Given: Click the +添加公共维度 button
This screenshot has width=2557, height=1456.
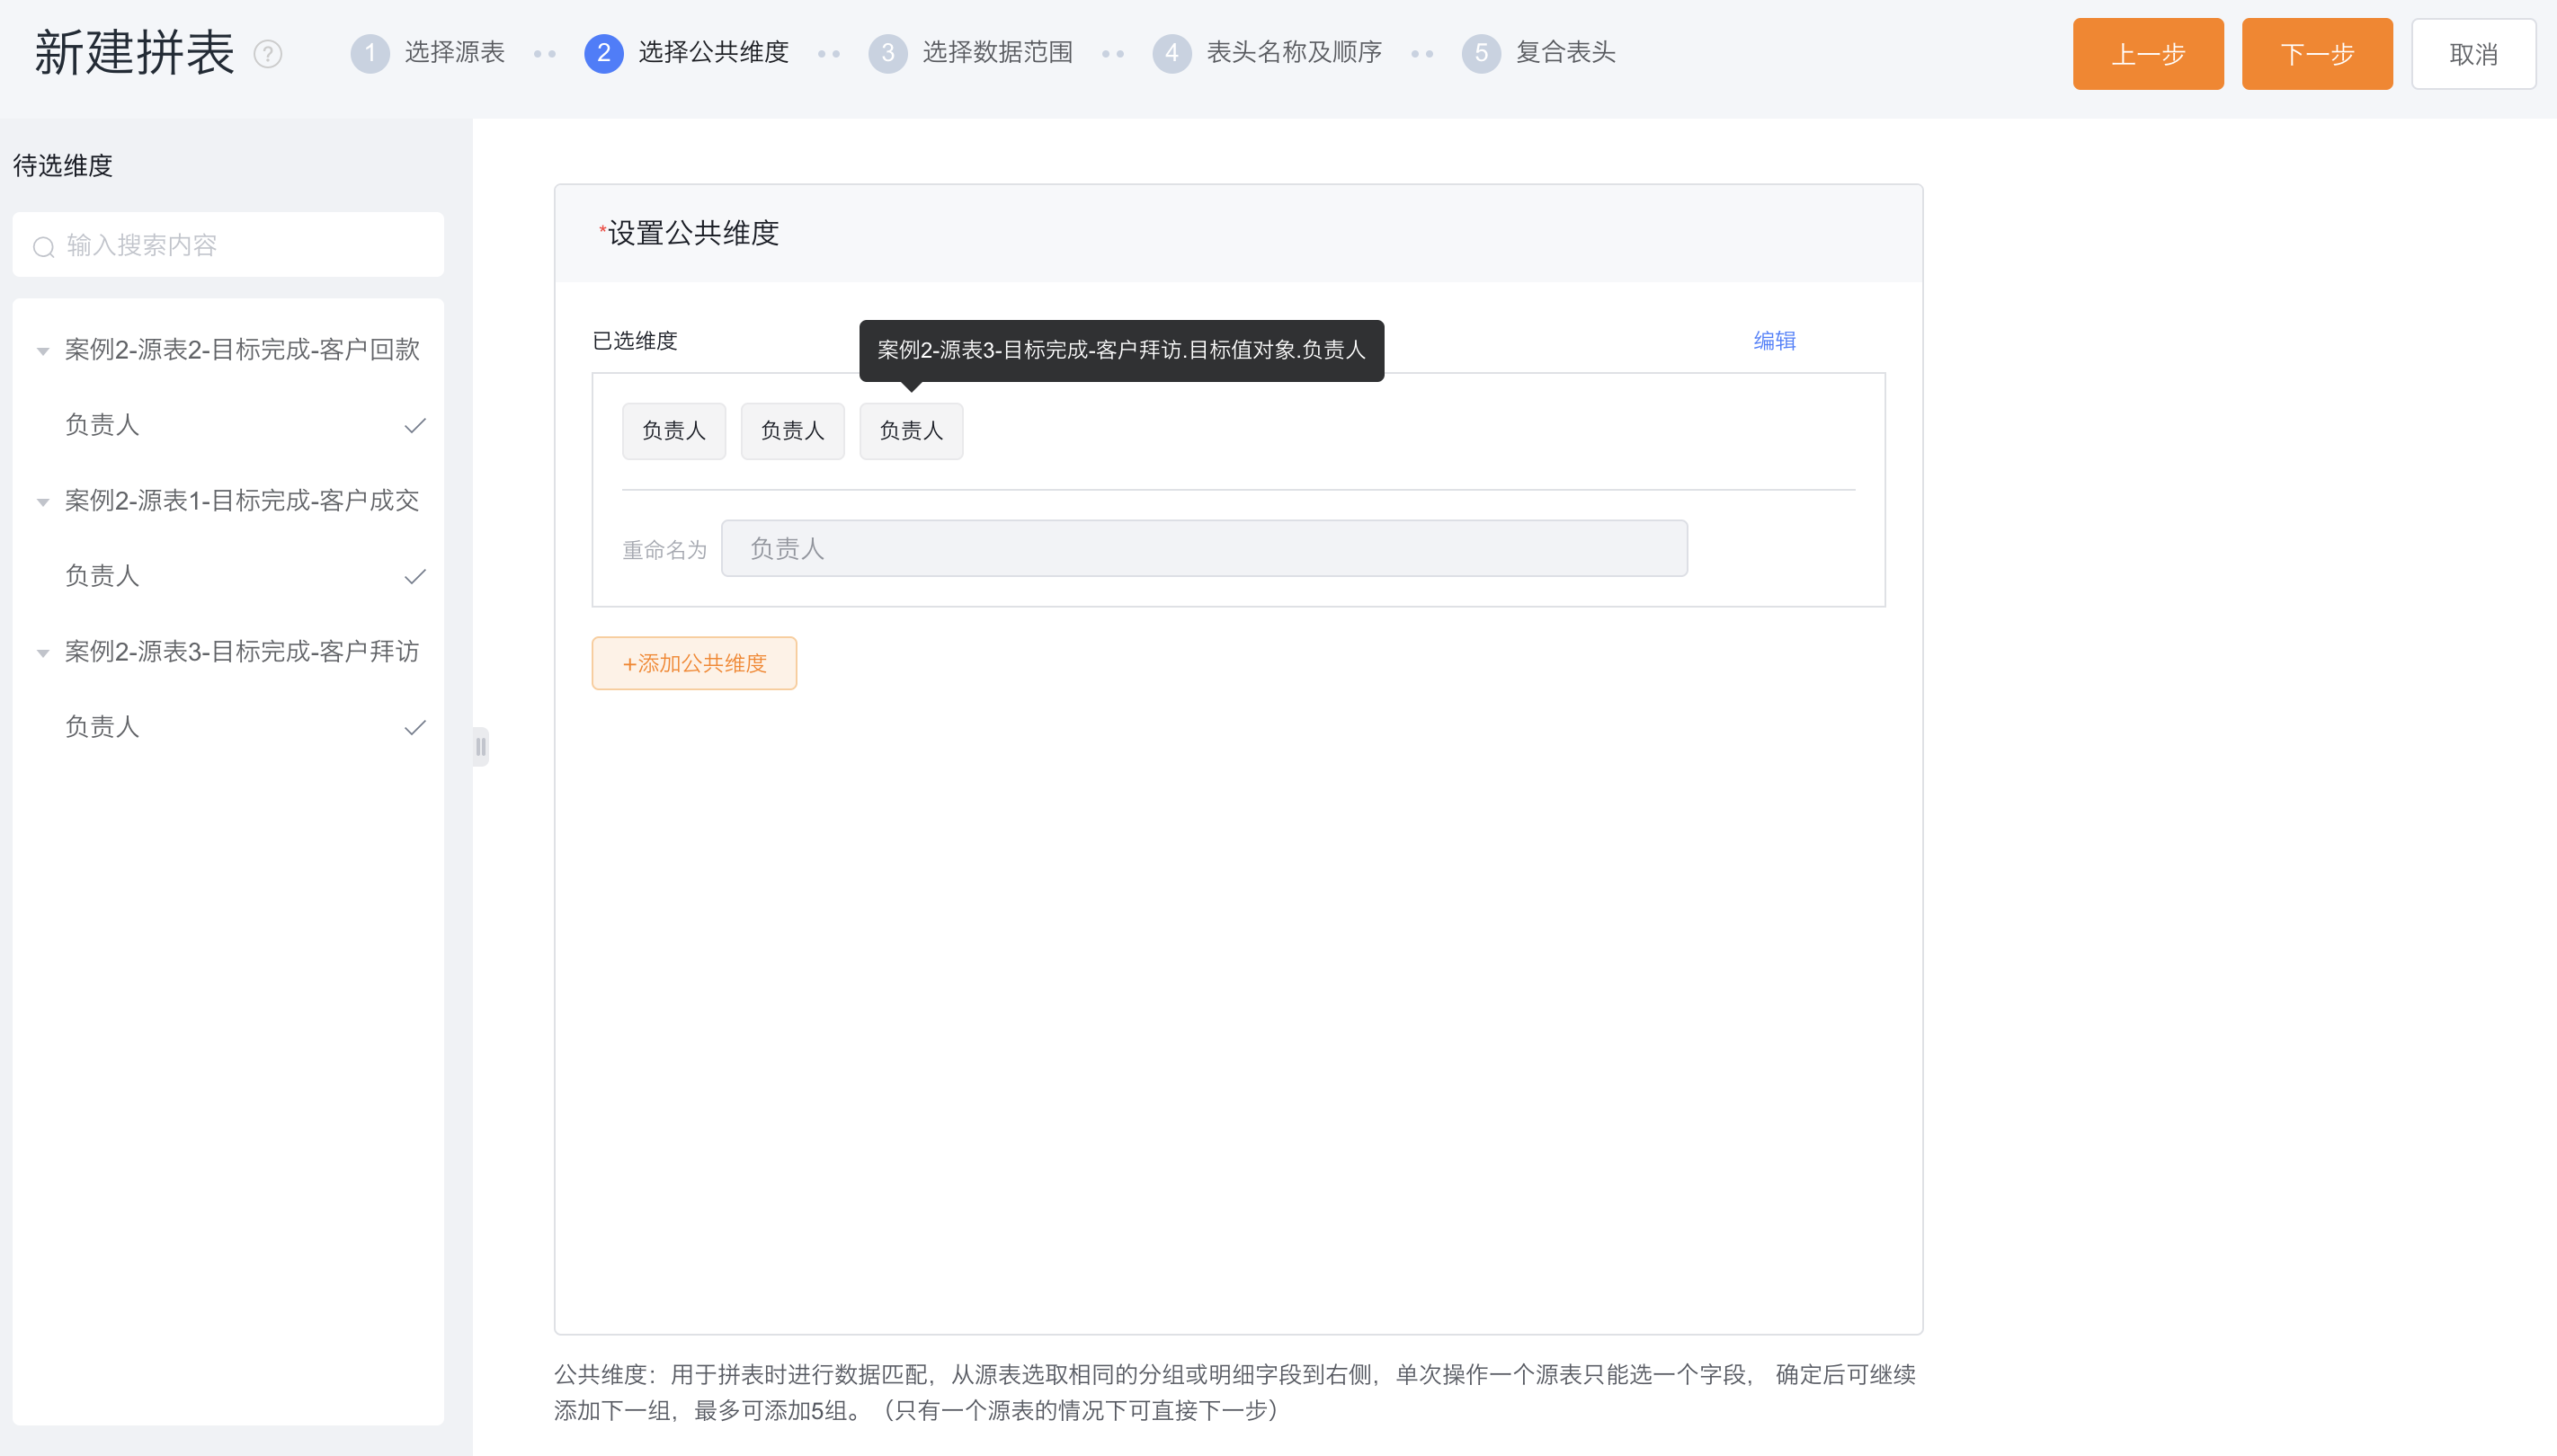Looking at the screenshot, I should point(694,663).
